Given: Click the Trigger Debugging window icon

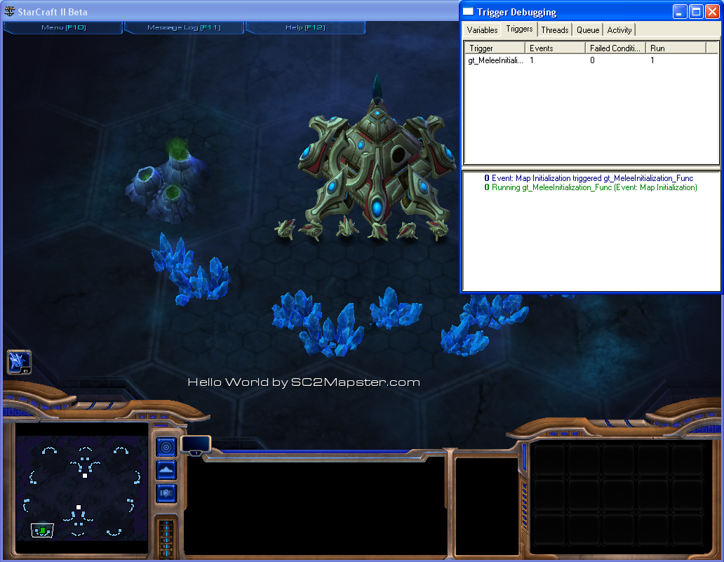Looking at the screenshot, I should point(468,11).
